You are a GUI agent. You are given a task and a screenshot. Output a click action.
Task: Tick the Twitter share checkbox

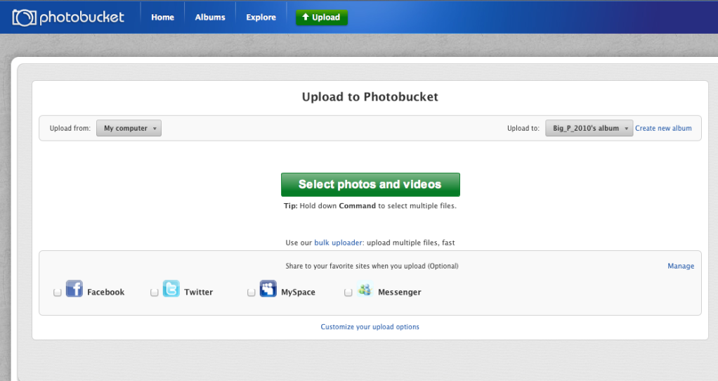pos(155,292)
